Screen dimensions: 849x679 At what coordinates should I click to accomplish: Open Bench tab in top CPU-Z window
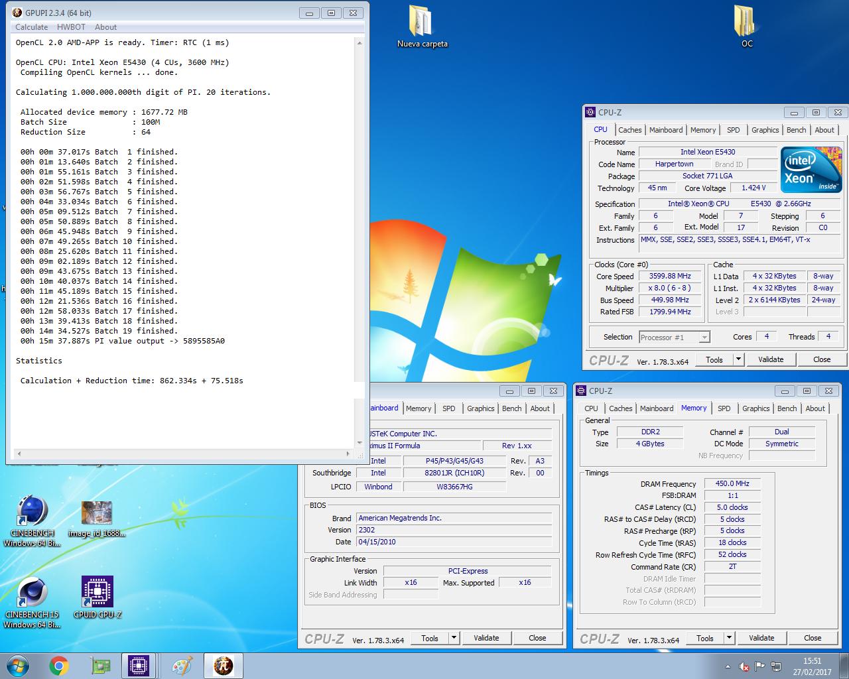coord(796,130)
